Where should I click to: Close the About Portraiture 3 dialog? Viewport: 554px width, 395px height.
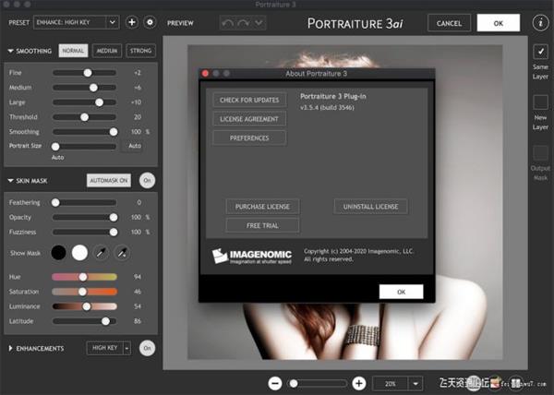pos(205,74)
